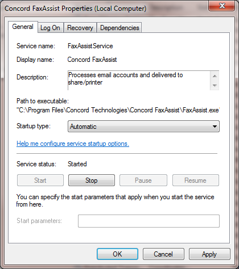Click the description scroll up arrow
This screenshot has height=269, width=239.
coord(215,76)
